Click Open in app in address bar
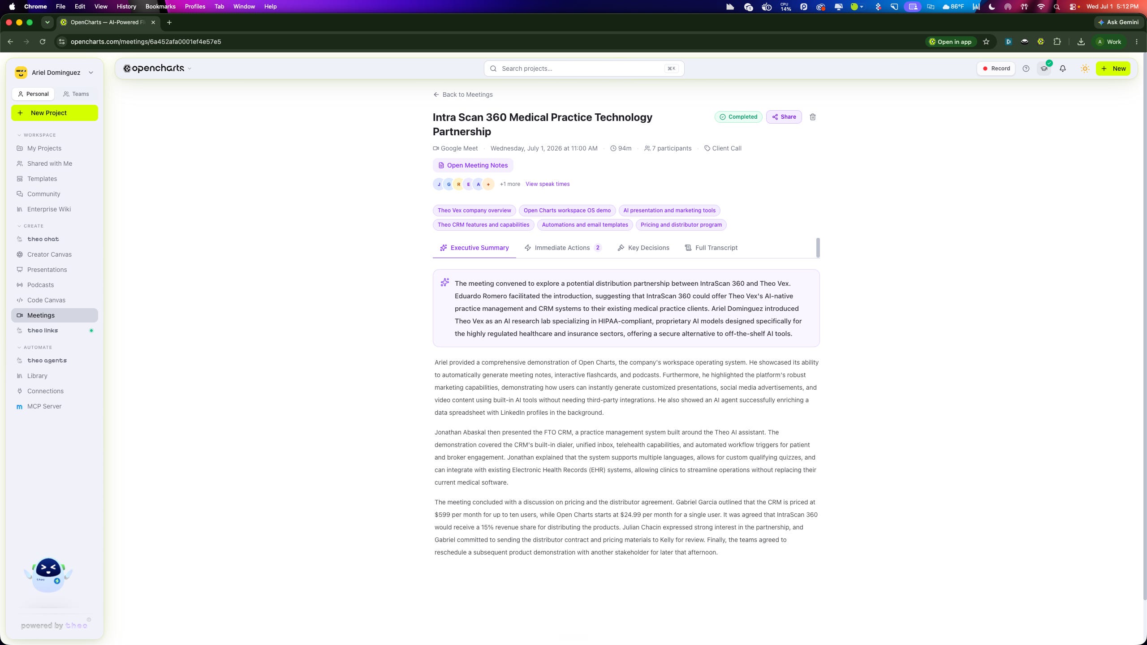This screenshot has width=1147, height=645. click(x=950, y=42)
